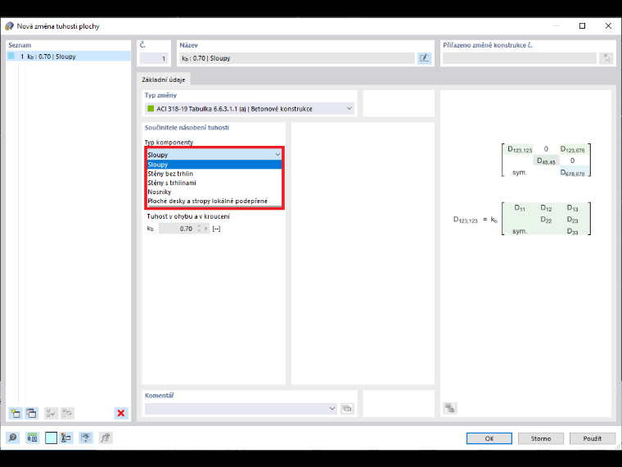Image resolution: width=622 pixels, height=467 pixels.
Task: Click the monitor model view icon
Action: [86, 438]
